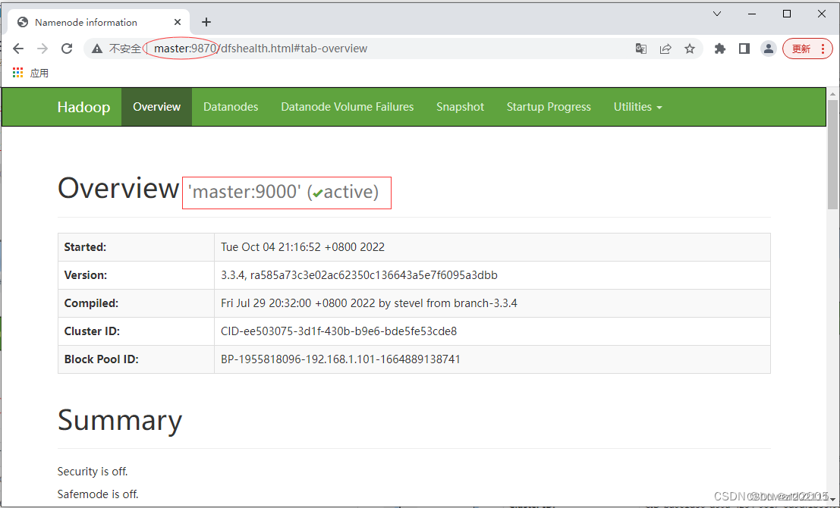Open the Datanodes tab

click(231, 107)
